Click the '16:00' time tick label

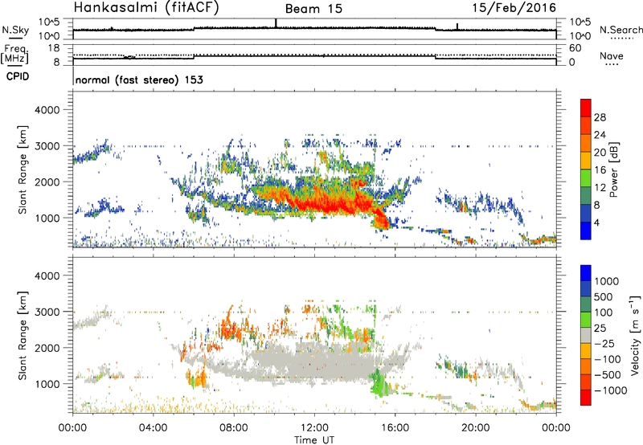(395, 428)
